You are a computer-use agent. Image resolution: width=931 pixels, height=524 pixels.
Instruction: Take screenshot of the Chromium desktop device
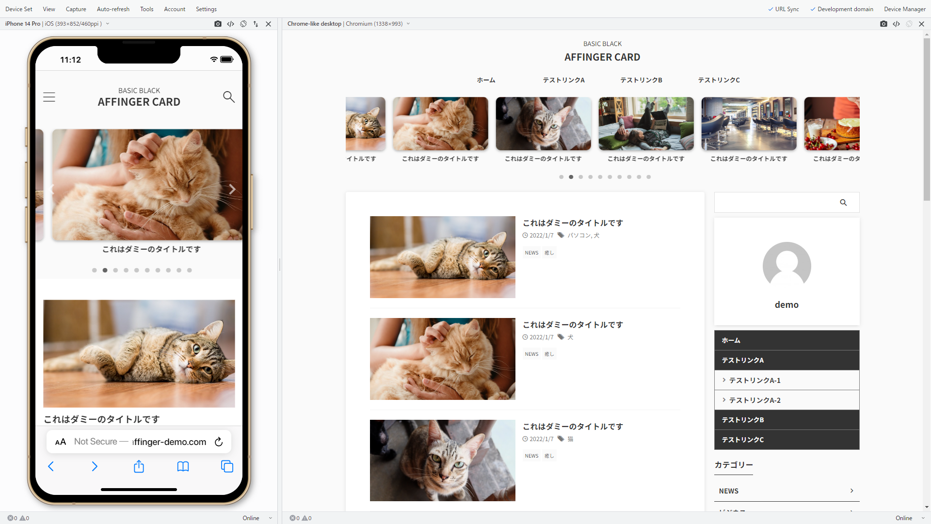coord(883,24)
